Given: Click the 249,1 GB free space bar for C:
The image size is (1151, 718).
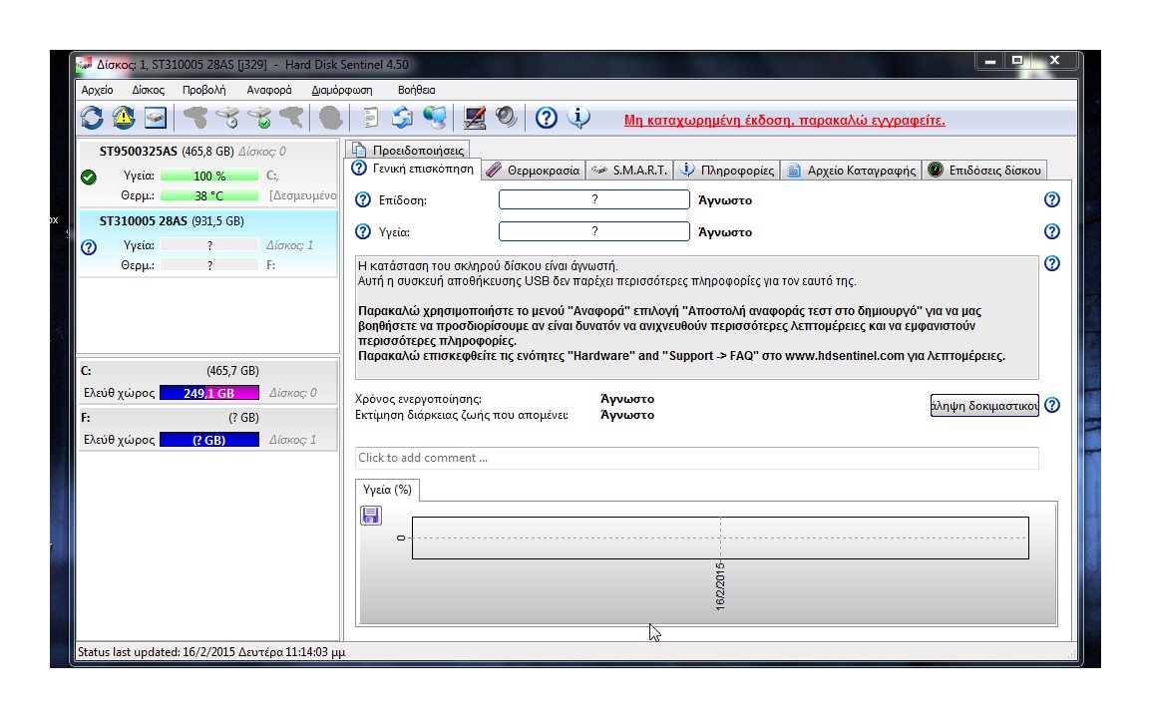Looking at the screenshot, I should pos(209,393).
